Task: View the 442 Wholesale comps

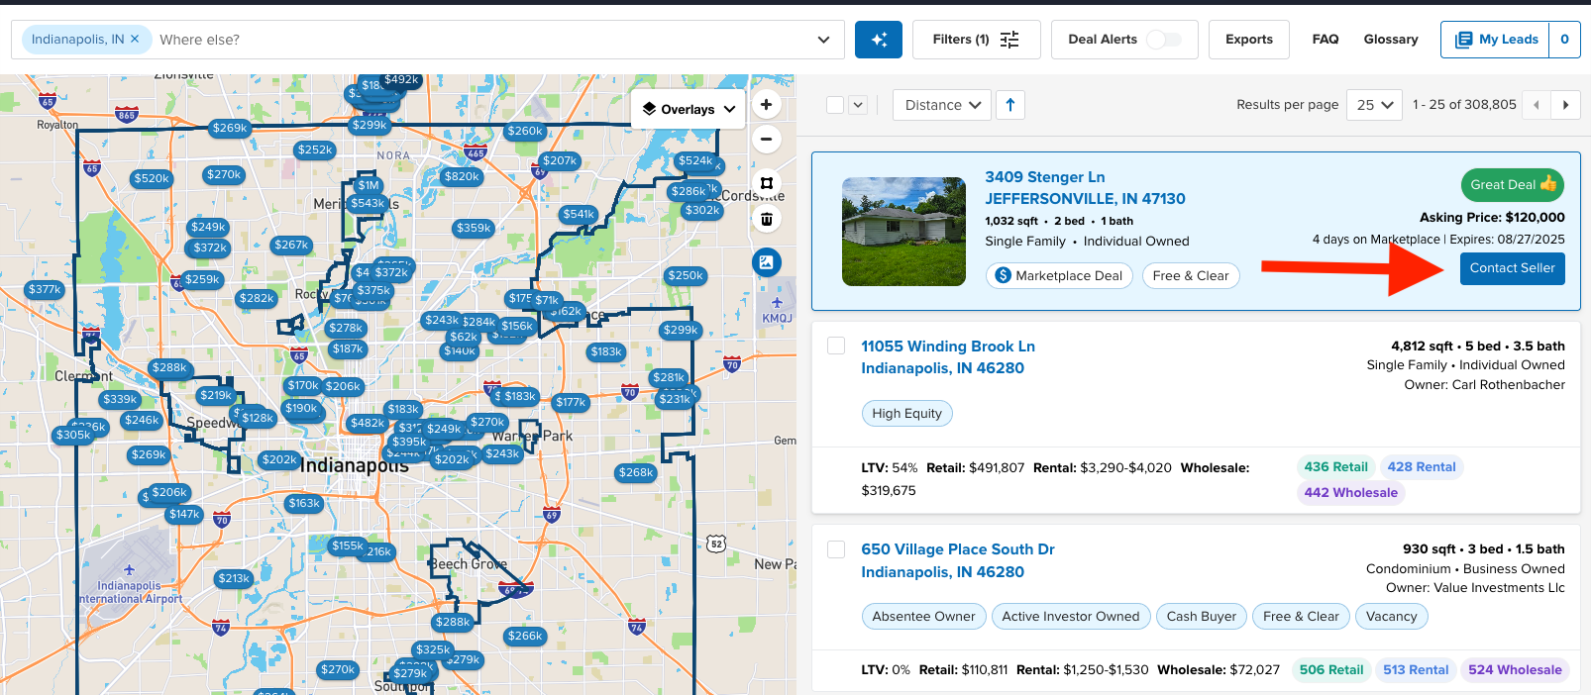Action: tap(1351, 493)
